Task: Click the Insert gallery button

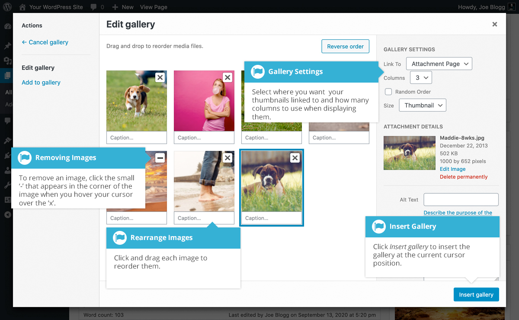Action: (x=476, y=294)
